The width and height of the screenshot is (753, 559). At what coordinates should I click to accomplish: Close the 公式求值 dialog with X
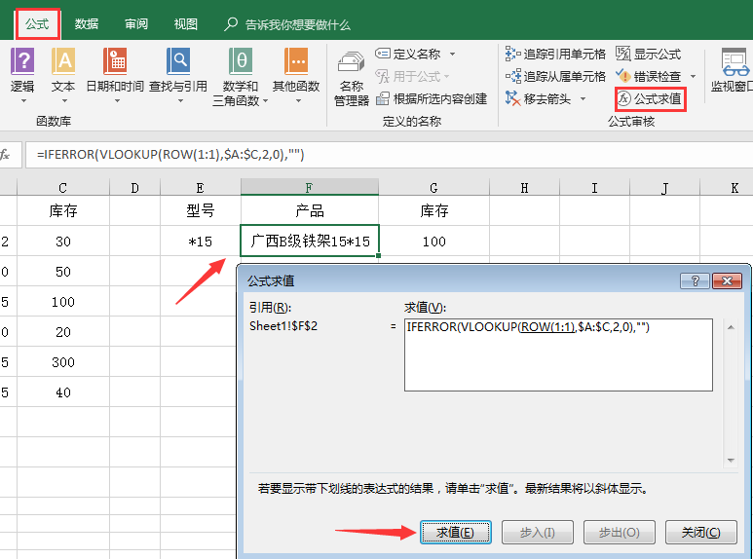coord(727,280)
